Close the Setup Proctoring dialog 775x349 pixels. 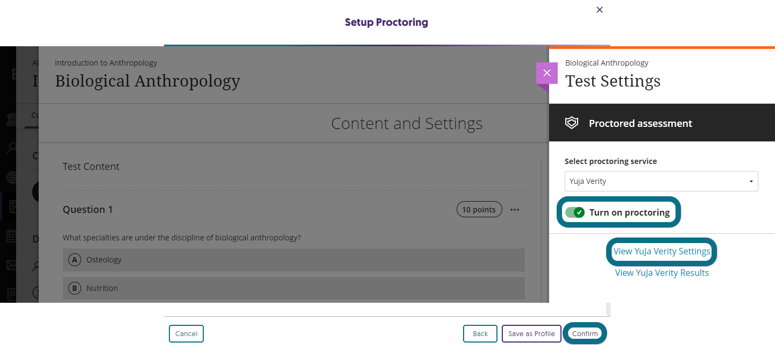pos(600,10)
